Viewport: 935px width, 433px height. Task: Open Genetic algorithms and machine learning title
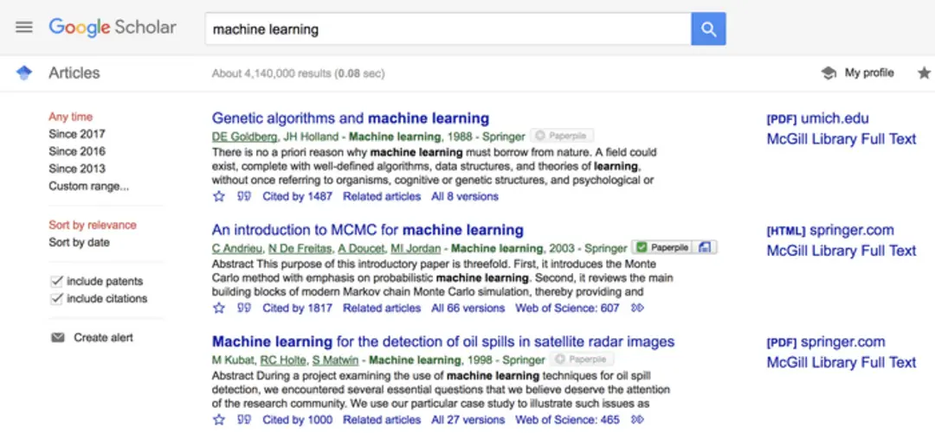(351, 118)
